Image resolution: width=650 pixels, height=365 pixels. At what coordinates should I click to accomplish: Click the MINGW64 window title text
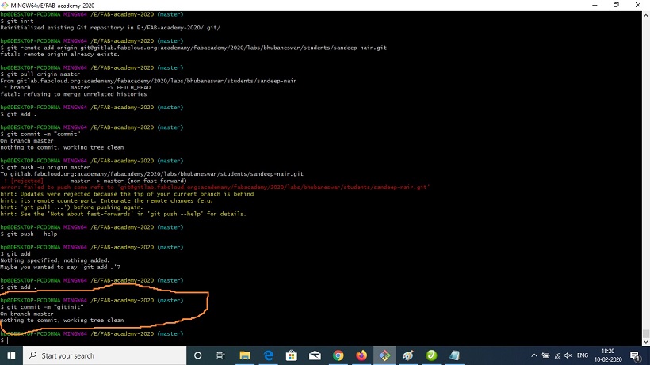point(52,6)
